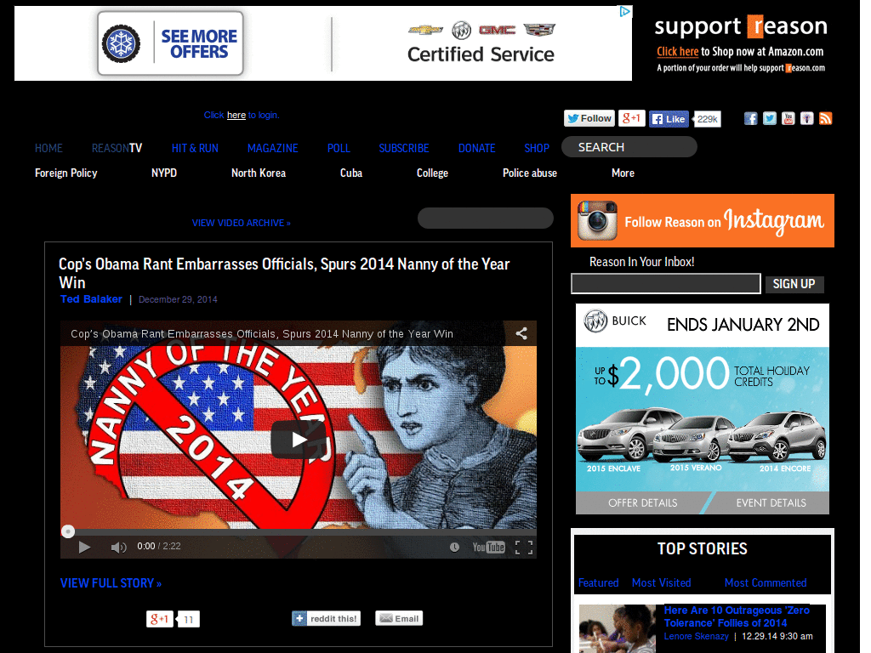The height and width of the screenshot is (653, 871).
Task: Click the 'Click here' Amazon support link
Action: click(677, 52)
